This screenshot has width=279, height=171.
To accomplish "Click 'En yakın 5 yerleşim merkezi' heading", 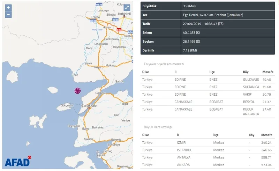I will 164,64.
